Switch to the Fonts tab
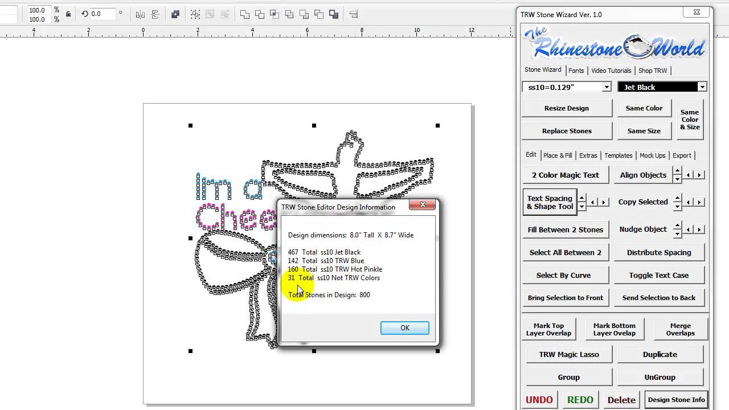This screenshot has height=410, width=729. [576, 71]
